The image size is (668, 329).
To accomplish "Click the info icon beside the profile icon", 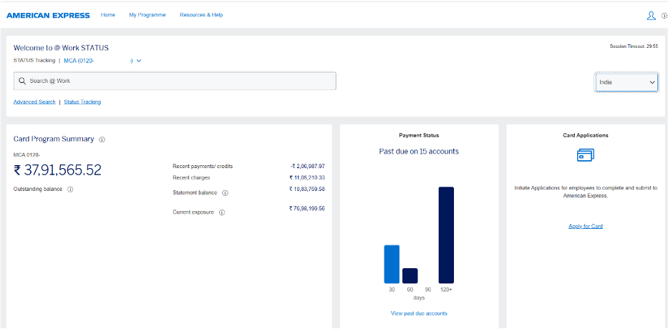I will click(664, 16).
